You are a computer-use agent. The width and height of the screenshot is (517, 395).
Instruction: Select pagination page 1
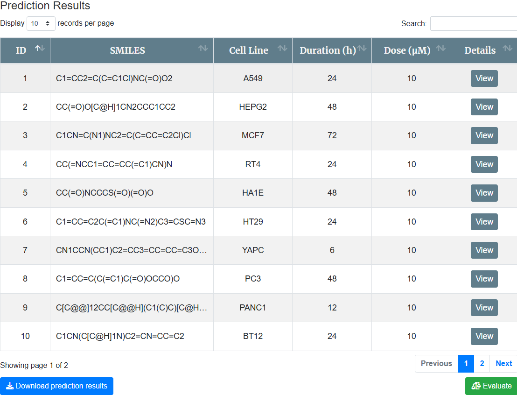(466, 364)
